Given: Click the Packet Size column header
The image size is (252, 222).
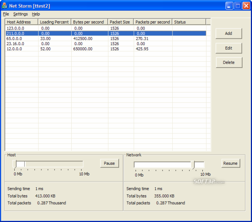Looking at the screenshot, I should [121, 22].
